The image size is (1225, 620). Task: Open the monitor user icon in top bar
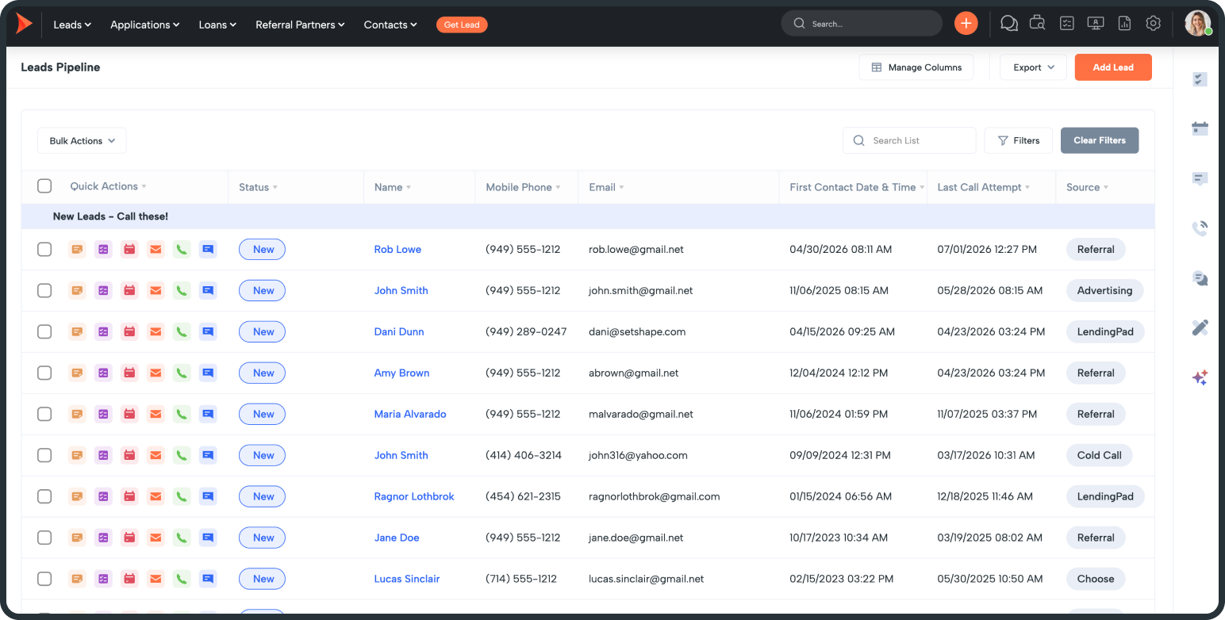pyautogui.click(x=1096, y=24)
